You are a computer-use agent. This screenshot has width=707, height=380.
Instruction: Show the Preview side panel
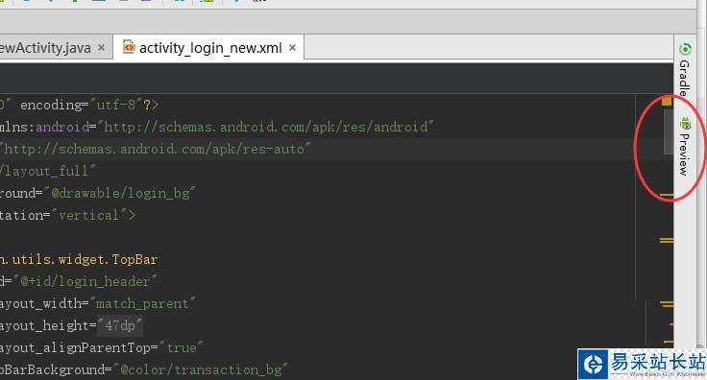(685, 146)
